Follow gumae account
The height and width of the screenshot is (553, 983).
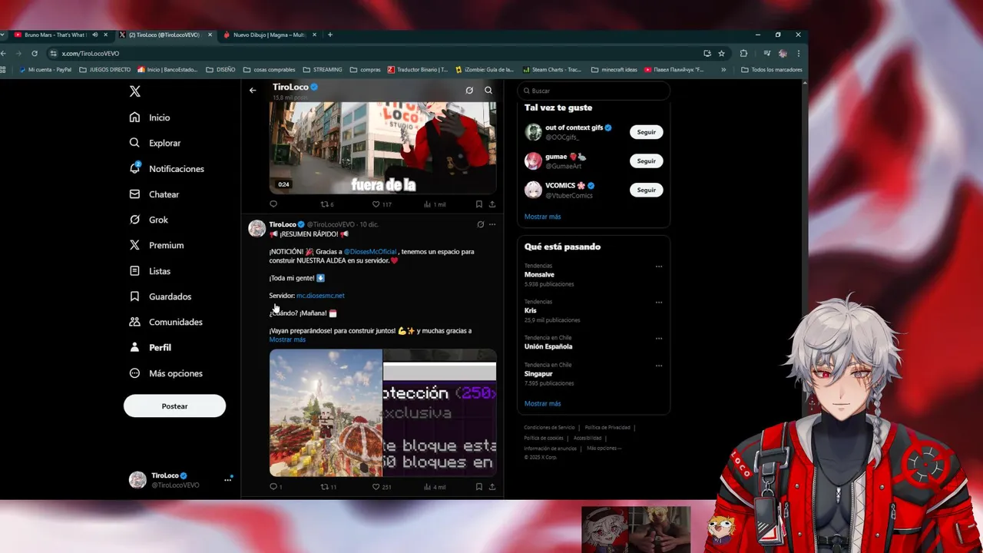[647, 161]
